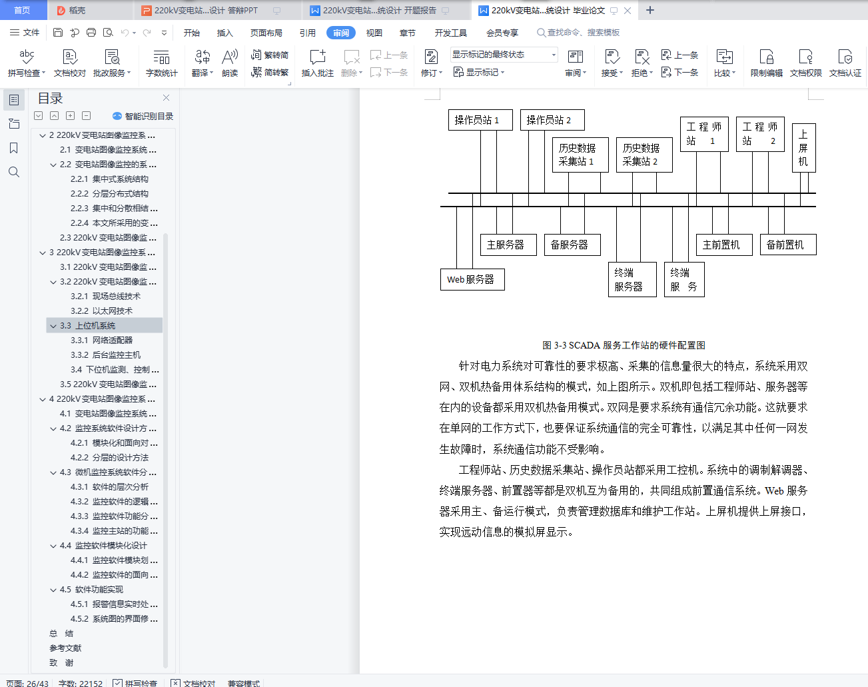Undo the last action with the undo arrow

coord(125,33)
